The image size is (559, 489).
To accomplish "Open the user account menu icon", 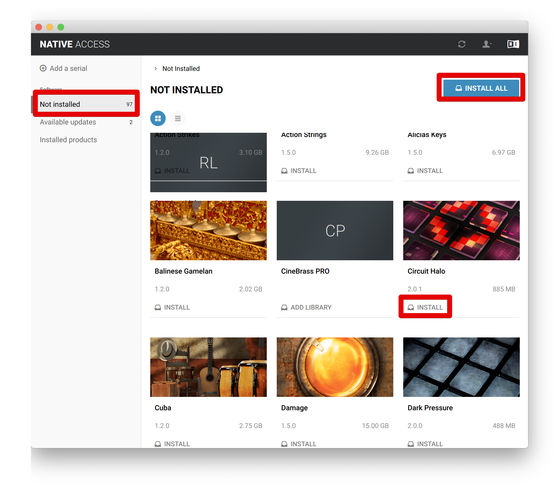I will pos(487,44).
